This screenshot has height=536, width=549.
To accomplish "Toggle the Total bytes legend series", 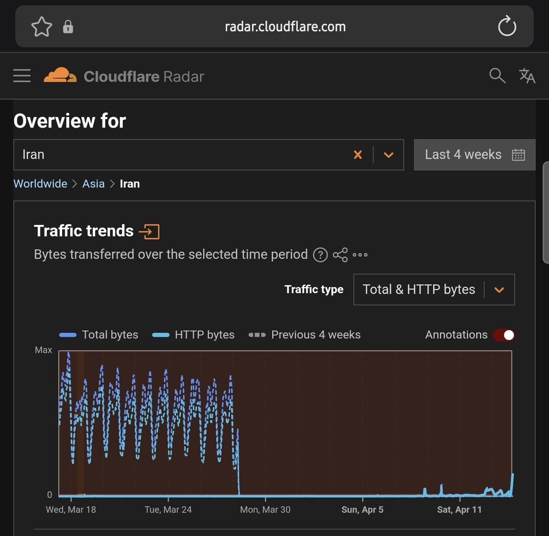I will [x=98, y=335].
